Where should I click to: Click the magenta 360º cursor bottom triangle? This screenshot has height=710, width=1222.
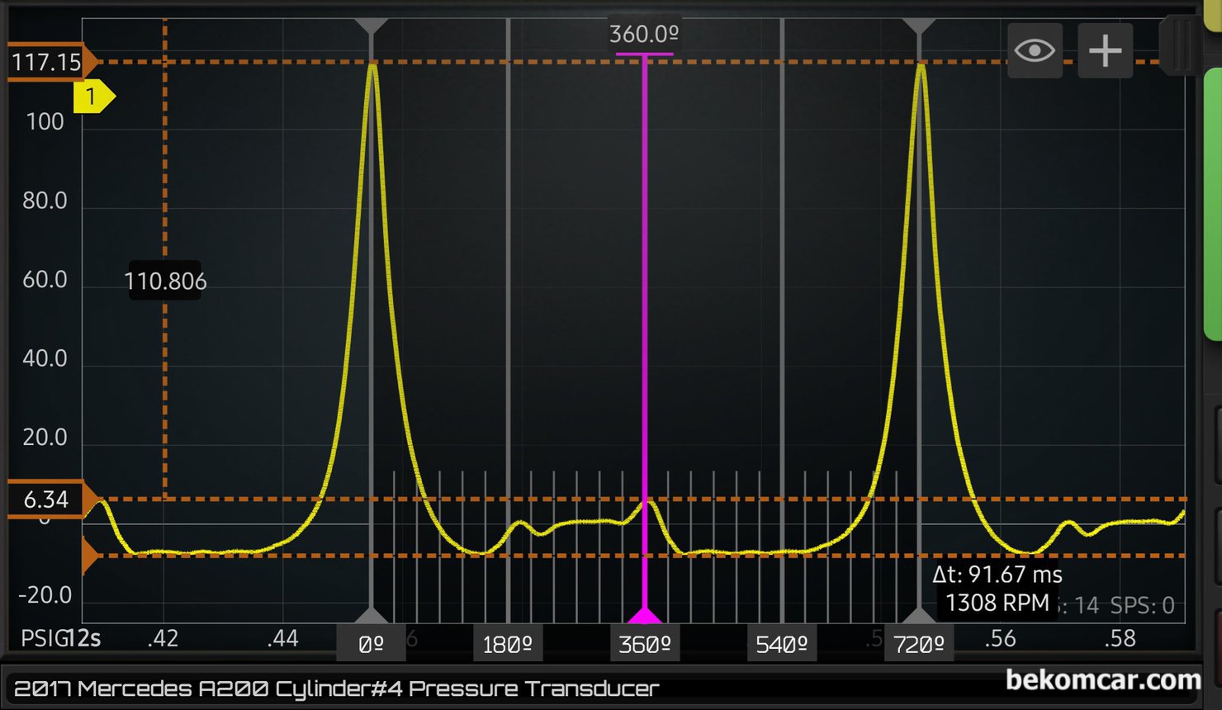click(x=644, y=615)
